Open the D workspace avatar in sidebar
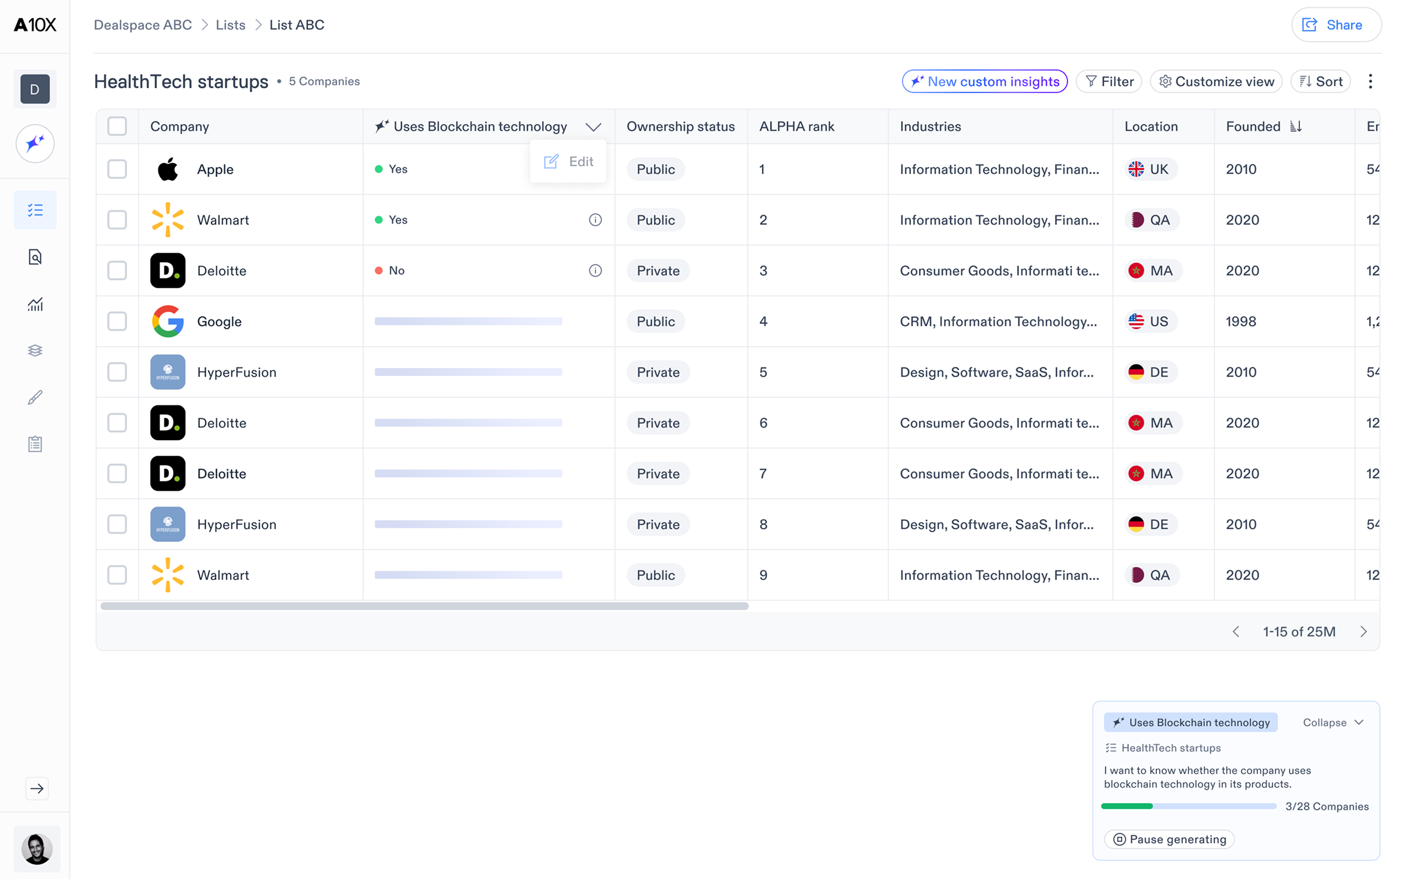 (35, 89)
